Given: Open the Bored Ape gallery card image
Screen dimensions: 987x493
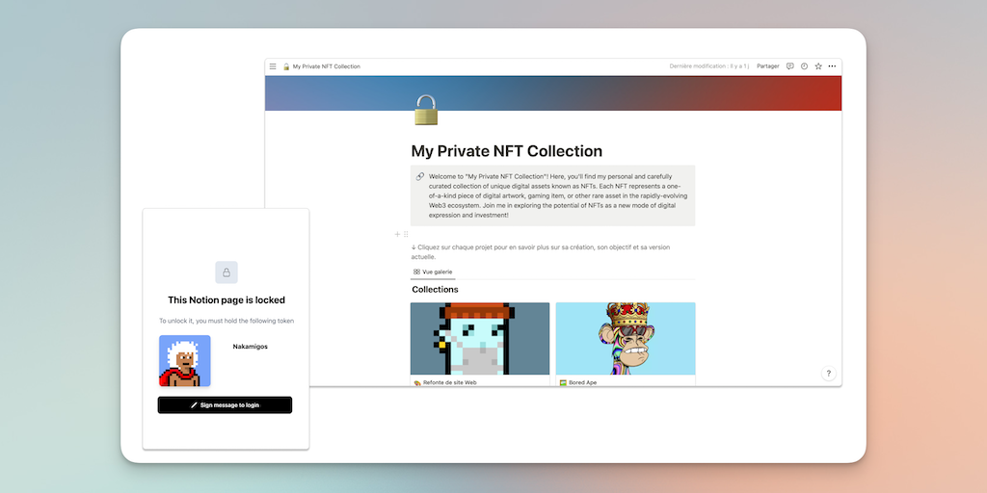Looking at the screenshot, I should point(626,338).
